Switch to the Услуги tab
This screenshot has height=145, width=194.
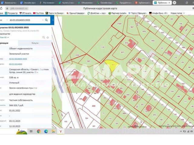pyautogui.click(x=35, y=43)
